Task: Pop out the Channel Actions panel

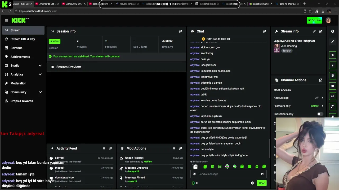Action: [x=320, y=80]
